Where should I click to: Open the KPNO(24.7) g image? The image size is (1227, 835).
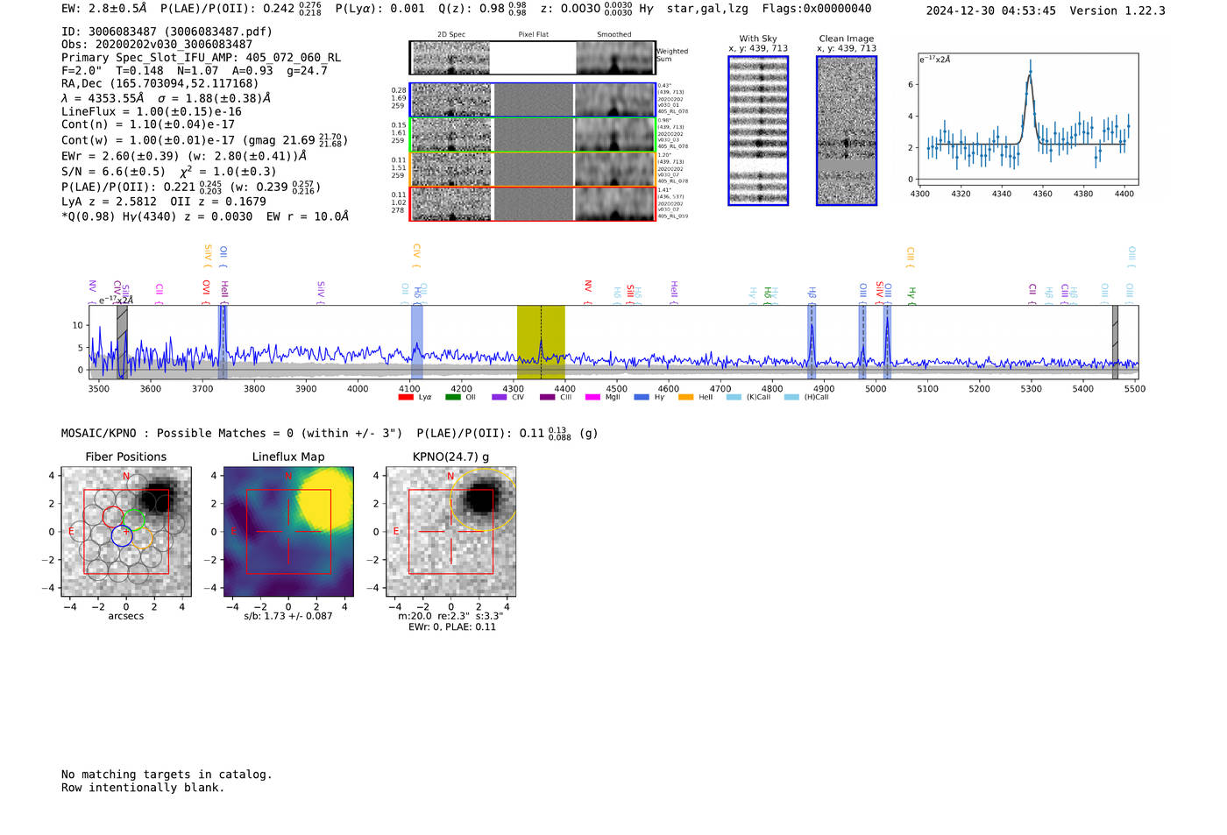tap(451, 532)
